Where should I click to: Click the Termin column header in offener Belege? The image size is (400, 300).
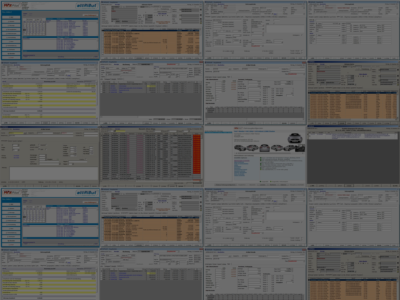pyautogui.click(x=197, y=134)
